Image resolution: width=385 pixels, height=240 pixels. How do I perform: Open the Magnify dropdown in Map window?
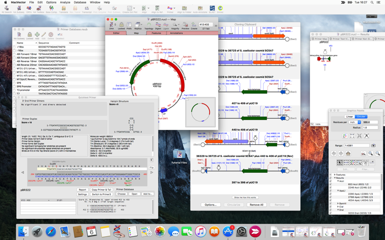pyautogui.click(x=179, y=24)
